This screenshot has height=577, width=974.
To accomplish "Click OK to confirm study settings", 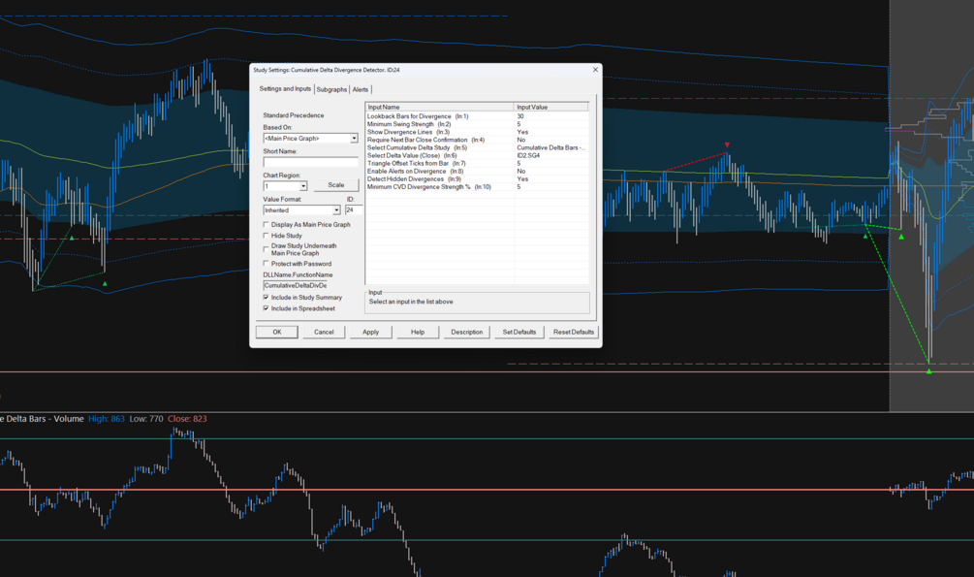I will [277, 332].
